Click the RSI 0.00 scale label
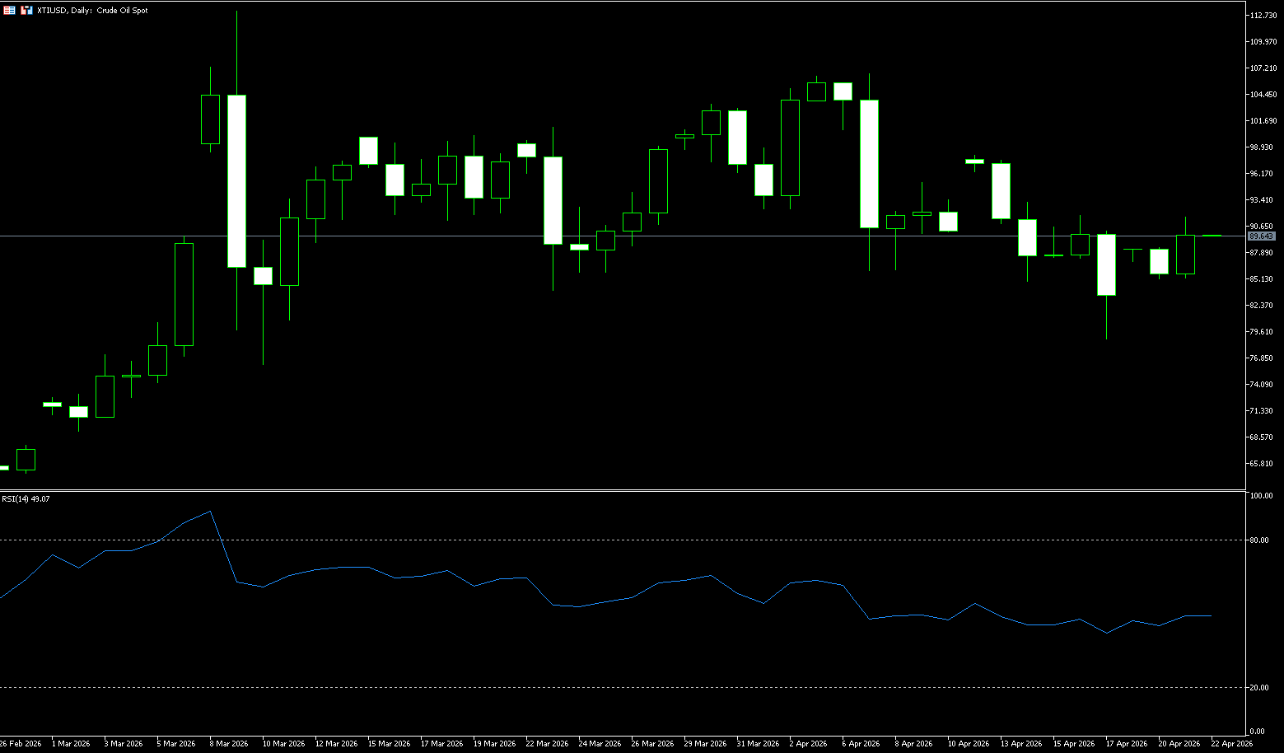The width and height of the screenshot is (1284, 753). pyautogui.click(x=1257, y=732)
